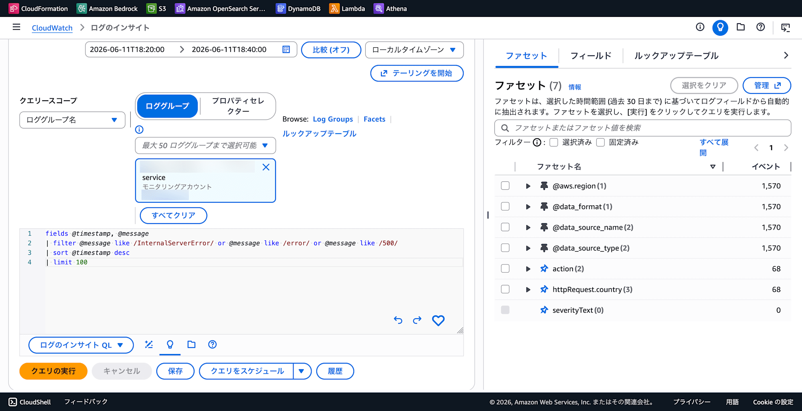
Task: Click pin icon for httpRequest.country facet
Action: point(544,289)
